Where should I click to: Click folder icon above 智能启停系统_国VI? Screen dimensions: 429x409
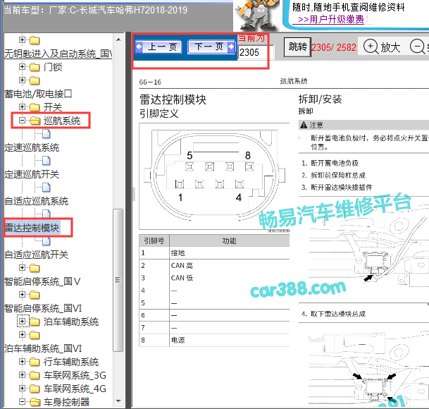[x=35, y=295]
